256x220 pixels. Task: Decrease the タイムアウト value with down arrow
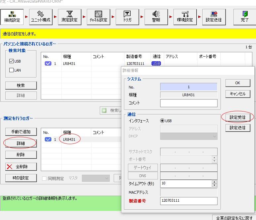point(214,185)
